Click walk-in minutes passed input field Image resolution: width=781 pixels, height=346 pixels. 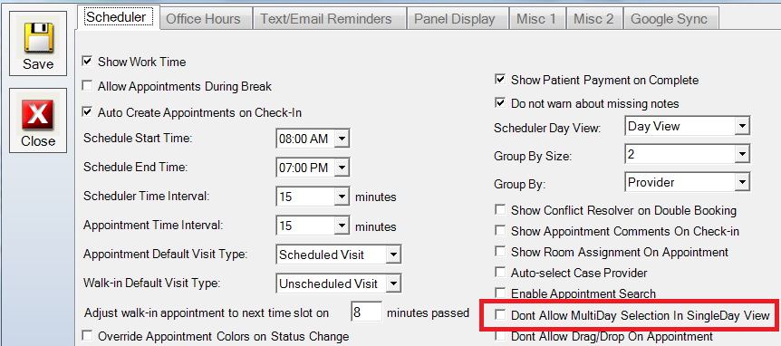[367, 312]
